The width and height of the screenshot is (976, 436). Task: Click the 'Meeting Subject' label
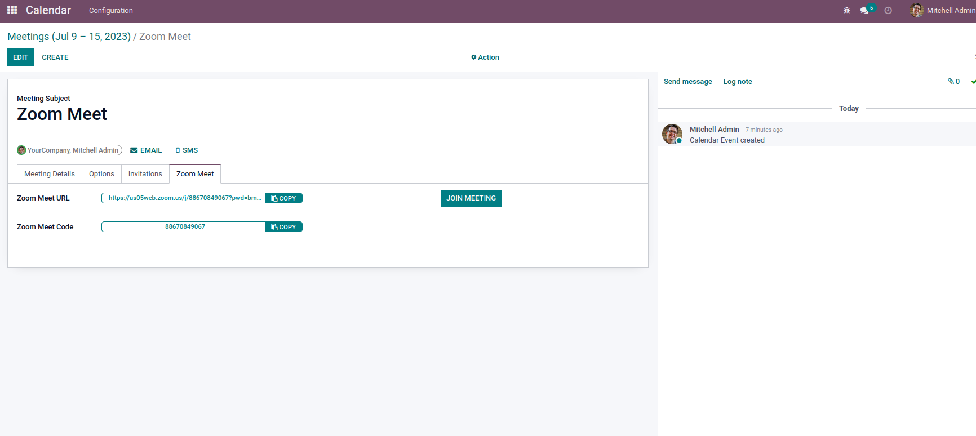pos(43,99)
